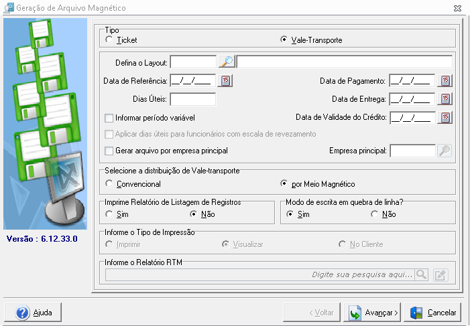Viewport: 470px width, 326px height.
Task: Click the RTM report edit icon
Action: [440, 275]
